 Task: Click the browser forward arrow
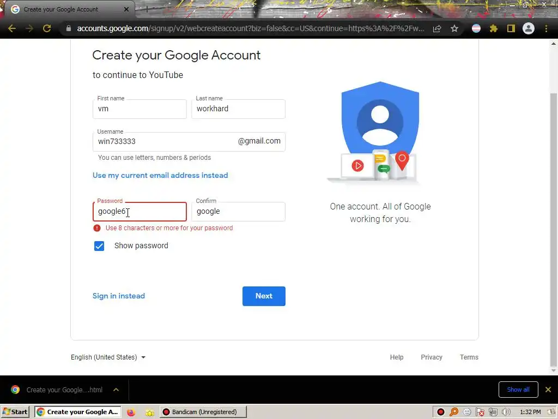[29, 28]
